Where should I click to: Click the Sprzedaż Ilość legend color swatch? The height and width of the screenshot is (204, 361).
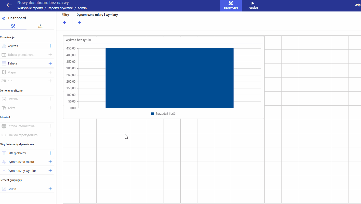click(153, 114)
